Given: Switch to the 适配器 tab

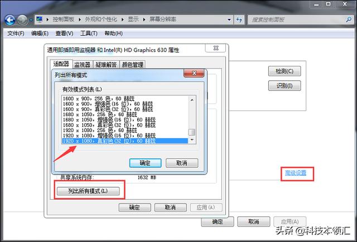Looking at the screenshot, I should (x=61, y=64).
